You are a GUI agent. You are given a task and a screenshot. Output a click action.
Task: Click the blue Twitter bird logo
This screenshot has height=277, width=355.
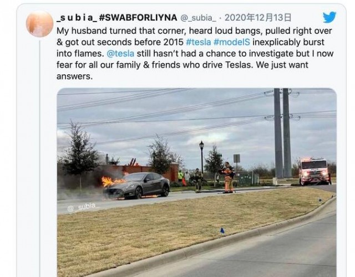329,17
